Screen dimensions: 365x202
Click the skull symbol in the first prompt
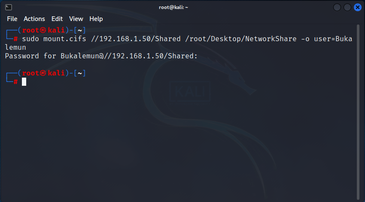point(43,30)
